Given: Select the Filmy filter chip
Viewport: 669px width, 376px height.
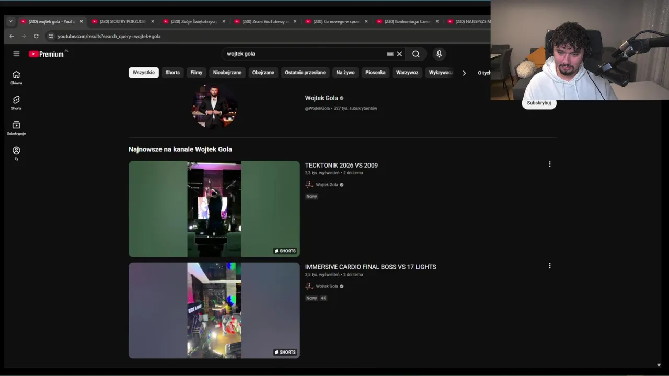Looking at the screenshot, I should click(x=197, y=73).
